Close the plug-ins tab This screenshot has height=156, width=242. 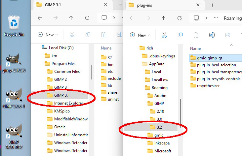click(x=198, y=5)
